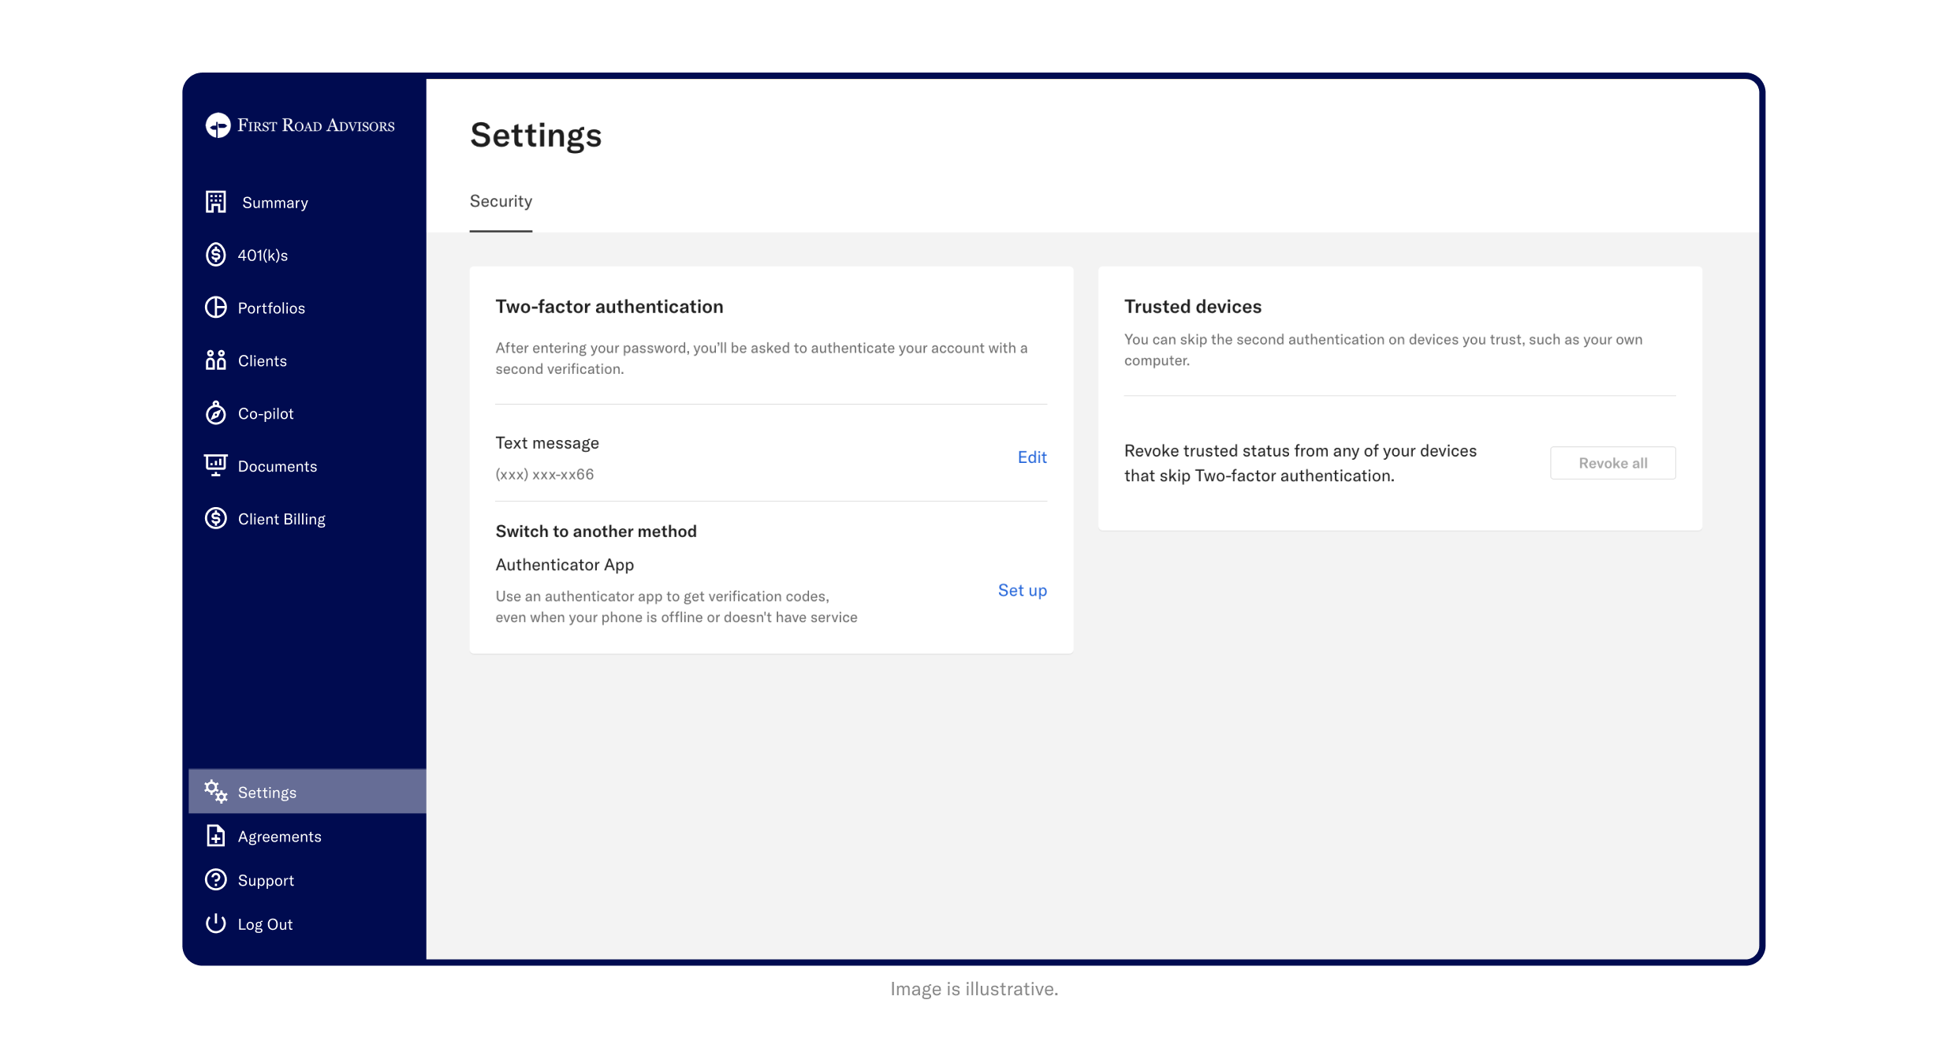Click the Settings gears icon

[x=216, y=791]
